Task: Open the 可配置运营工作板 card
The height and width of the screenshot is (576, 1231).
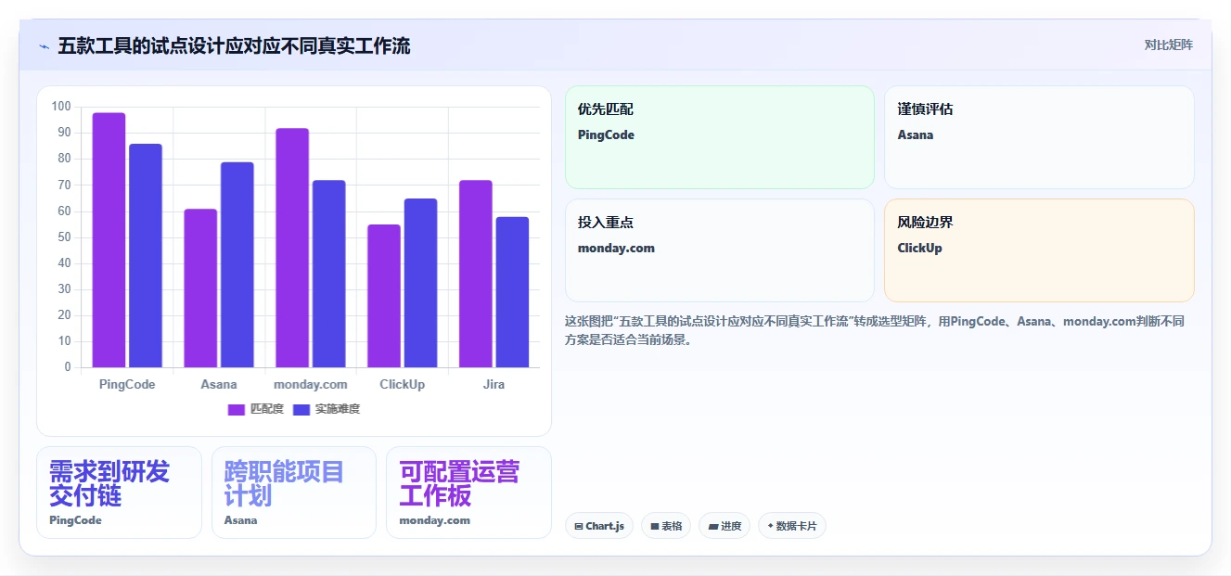Action: coord(468,493)
